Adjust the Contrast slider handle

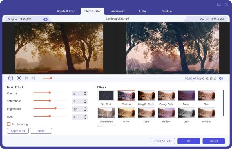click(x=50, y=93)
